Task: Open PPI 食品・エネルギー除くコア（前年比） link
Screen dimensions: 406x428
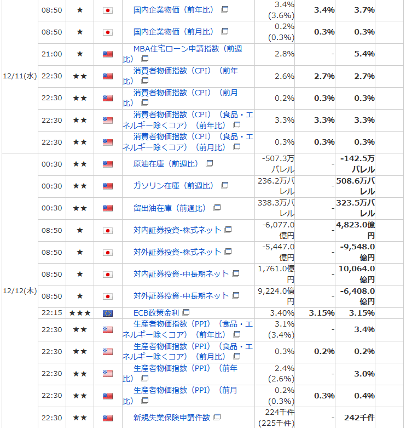Action: click(188, 329)
